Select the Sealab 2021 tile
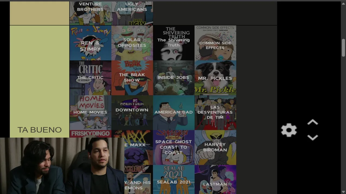 click(x=174, y=179)
